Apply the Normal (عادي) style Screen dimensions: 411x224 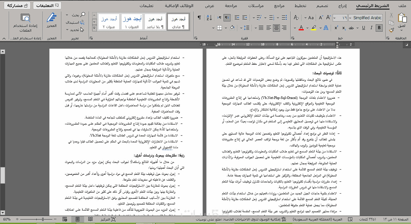178,22
